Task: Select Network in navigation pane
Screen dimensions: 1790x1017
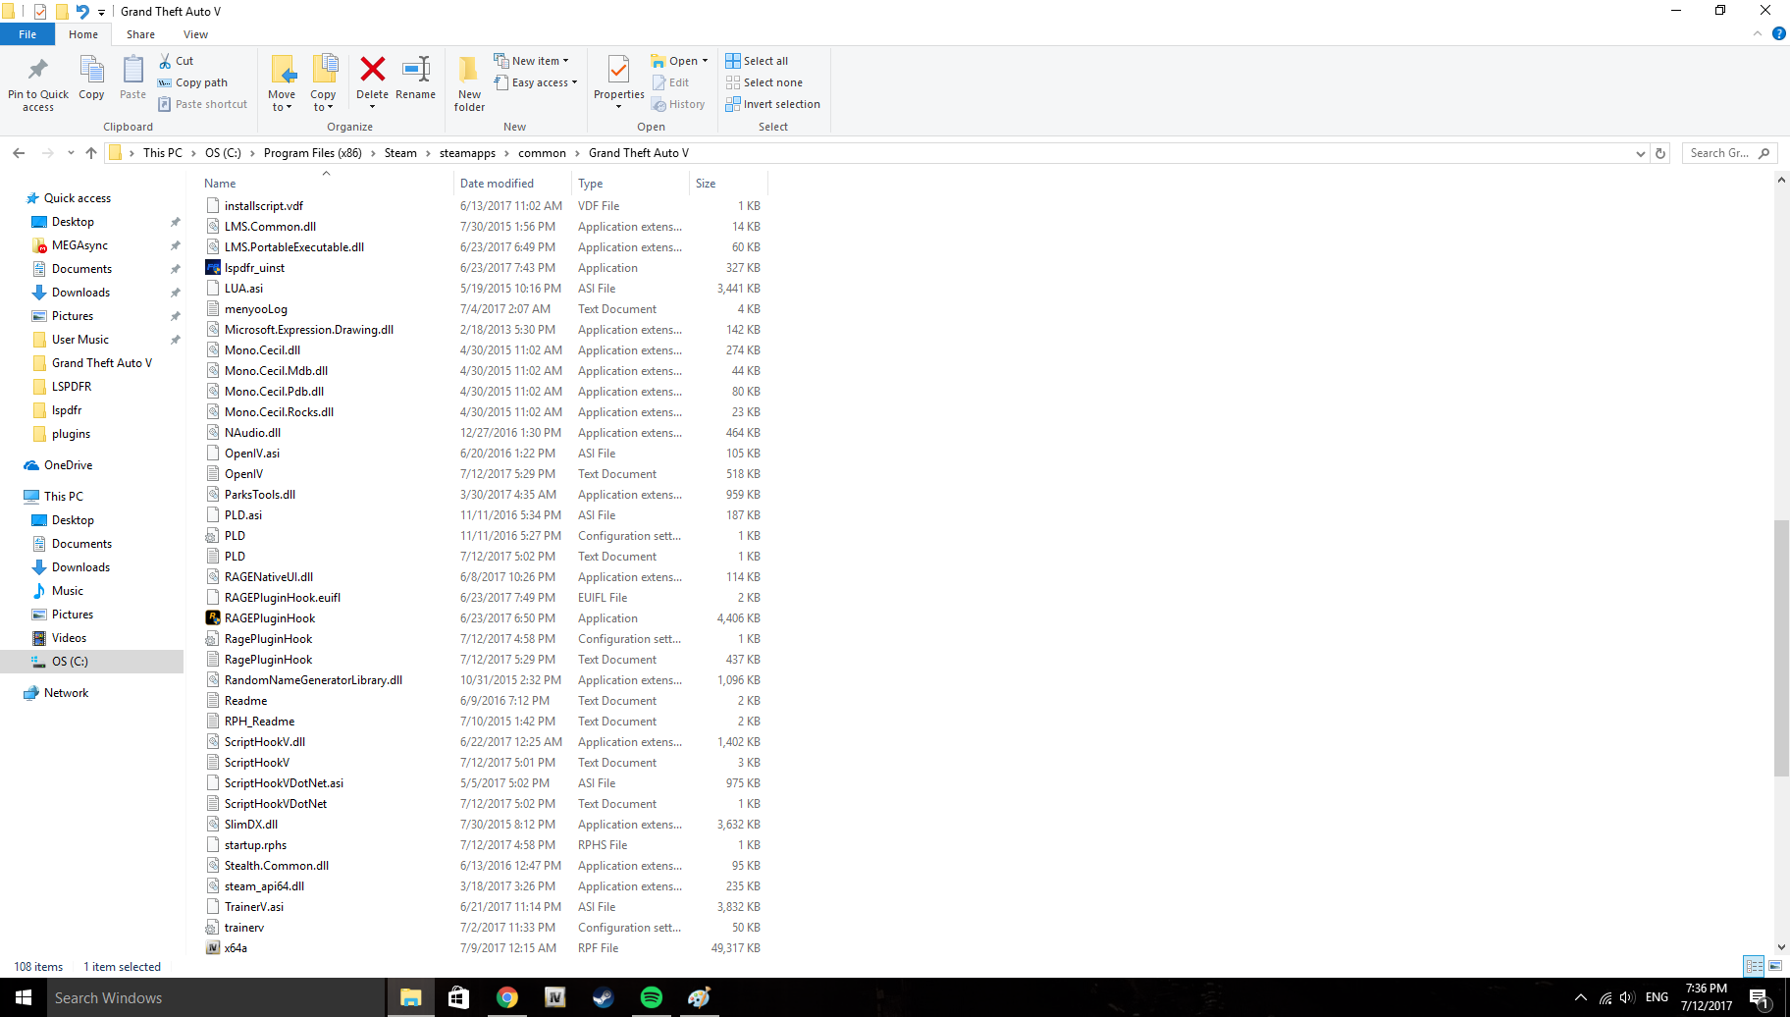Action: pos(66,693)
